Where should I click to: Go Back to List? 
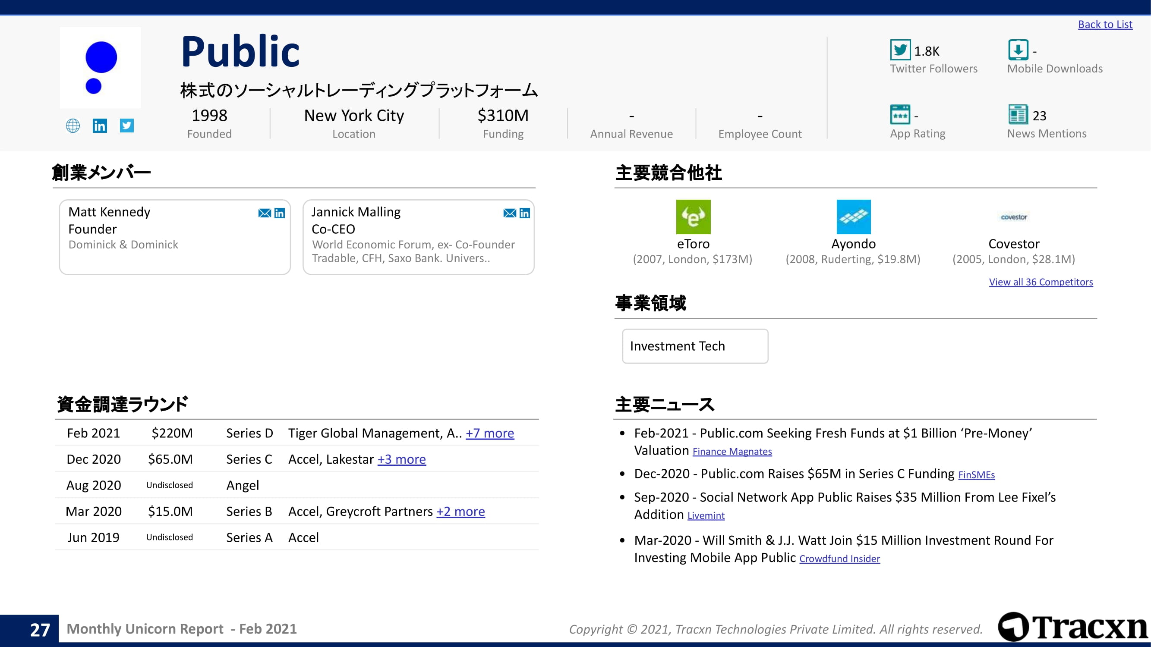(x=1105, y=25)
